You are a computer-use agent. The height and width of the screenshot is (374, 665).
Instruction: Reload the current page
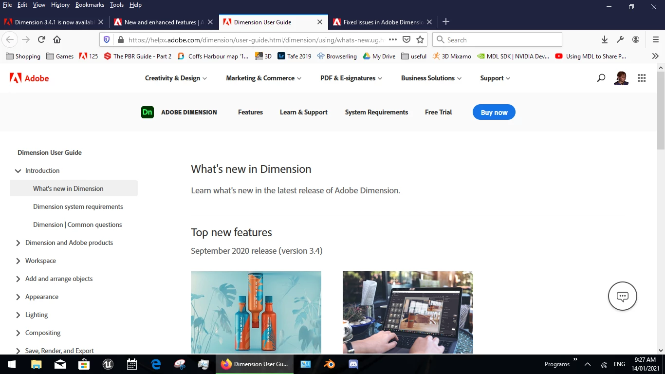(41, 39)
